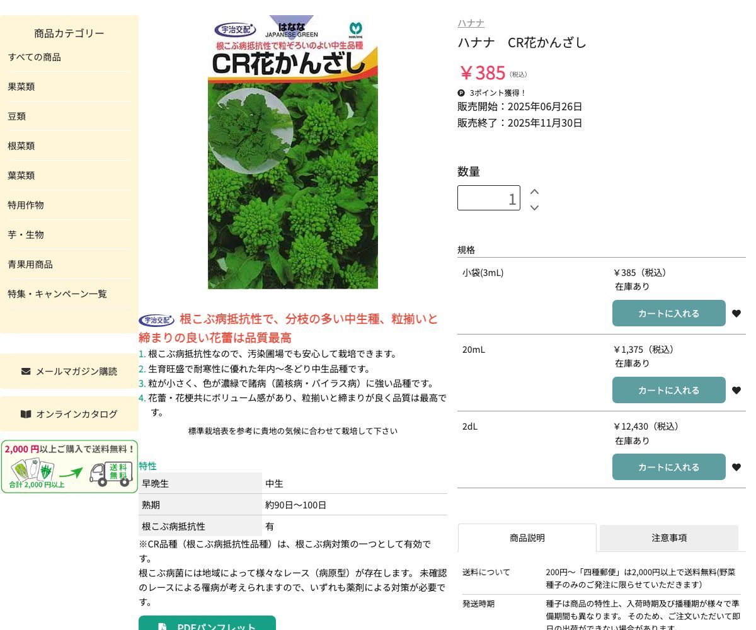The image size is (756, 630).
Task: Click the 宇治交配 brand logo icon
Action: point(157,319)
